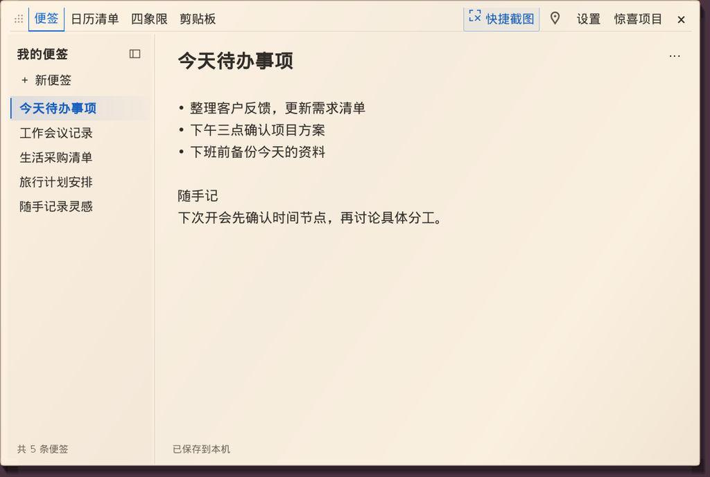Switch to the 四象限 tab

point(149,19)
